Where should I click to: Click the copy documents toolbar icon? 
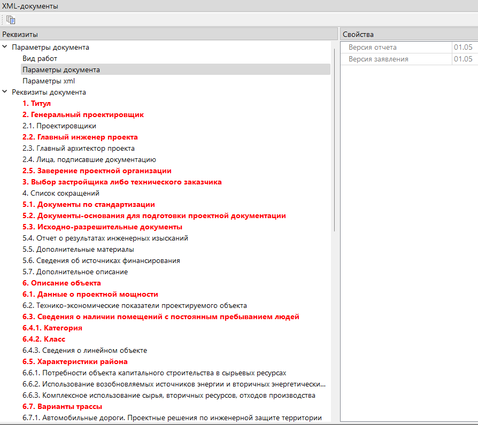[x=11, y=20]
